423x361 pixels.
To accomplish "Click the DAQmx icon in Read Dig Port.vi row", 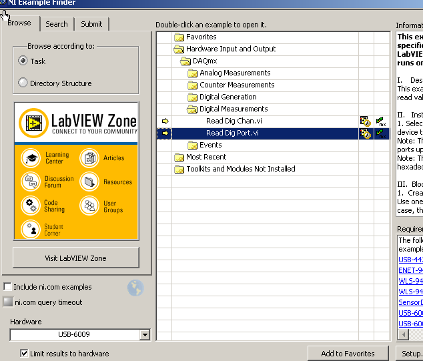I will (381, 133).
